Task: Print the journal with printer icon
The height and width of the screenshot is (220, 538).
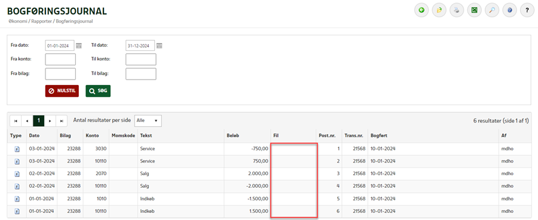Action: click(457, 10)
